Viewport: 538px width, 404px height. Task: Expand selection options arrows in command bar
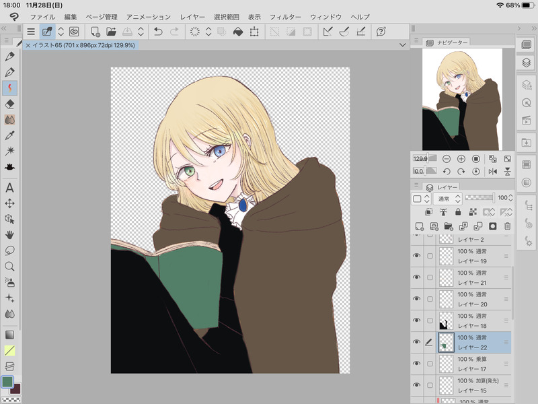point(208,32)
